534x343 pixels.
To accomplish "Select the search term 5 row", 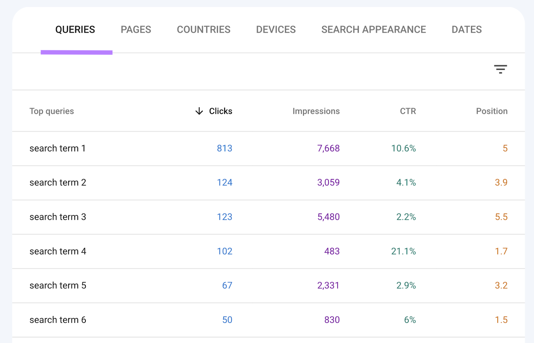I will click(57, 286).
